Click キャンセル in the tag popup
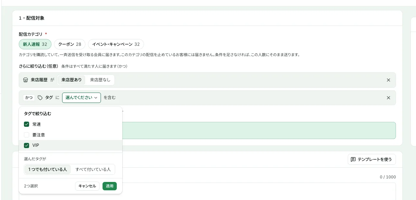The image size is (416, 200). [87, 186]
